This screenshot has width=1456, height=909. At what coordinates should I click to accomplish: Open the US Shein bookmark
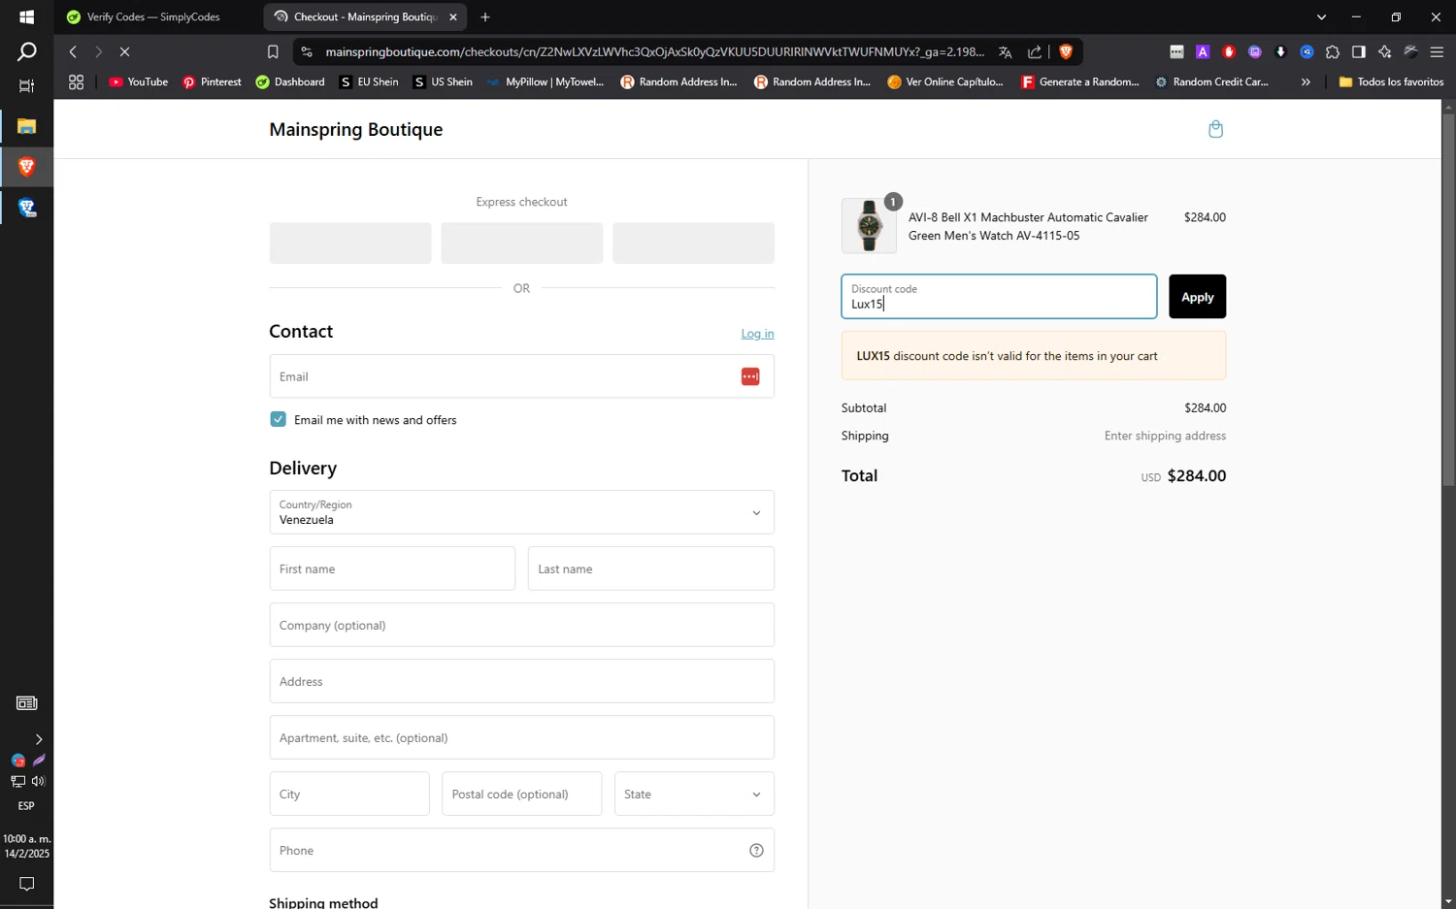[x=443, y=82]
